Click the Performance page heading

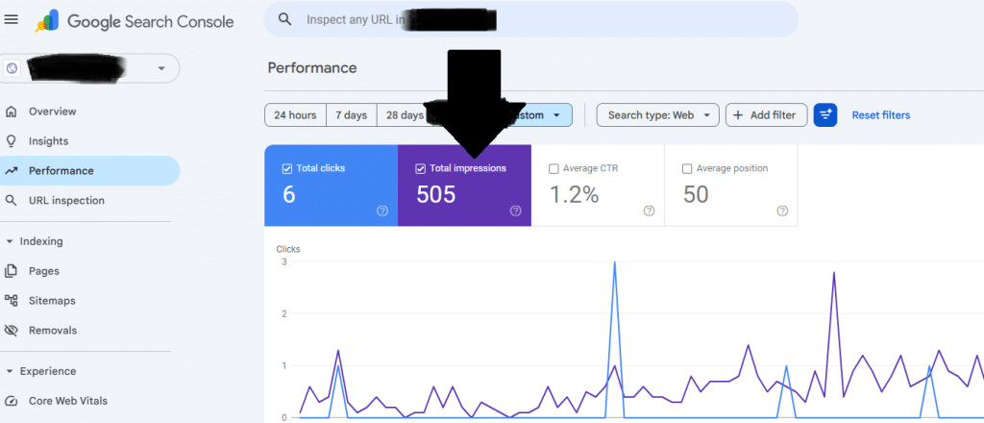pyautogui.click(x=312, y=68)
